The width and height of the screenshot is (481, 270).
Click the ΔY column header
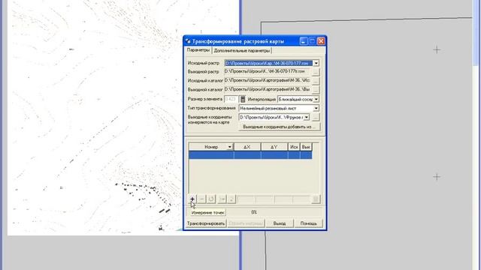tap(274, 147)
